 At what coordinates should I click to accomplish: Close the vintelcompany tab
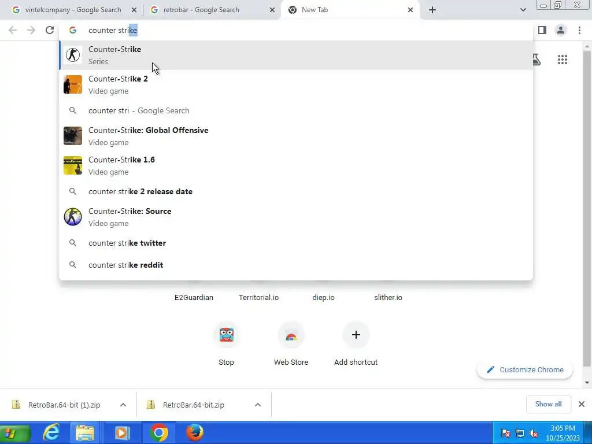[134, 10]
